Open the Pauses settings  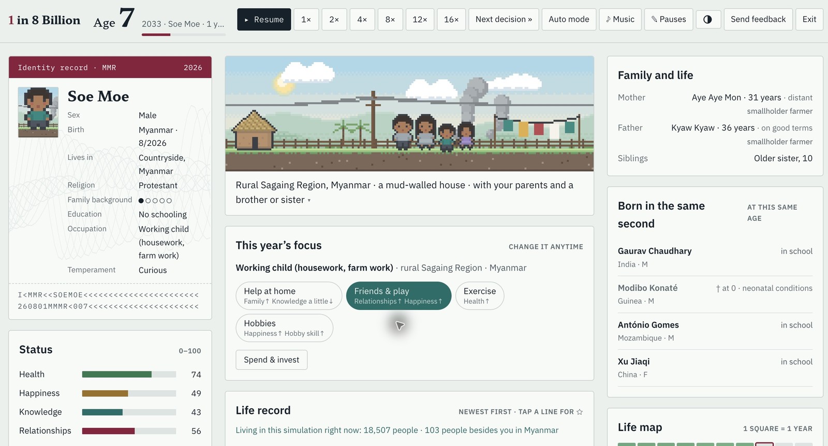669,19
